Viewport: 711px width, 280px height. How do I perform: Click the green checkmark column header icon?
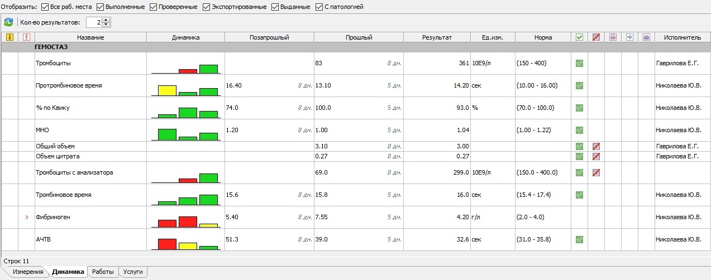(579, 37)
